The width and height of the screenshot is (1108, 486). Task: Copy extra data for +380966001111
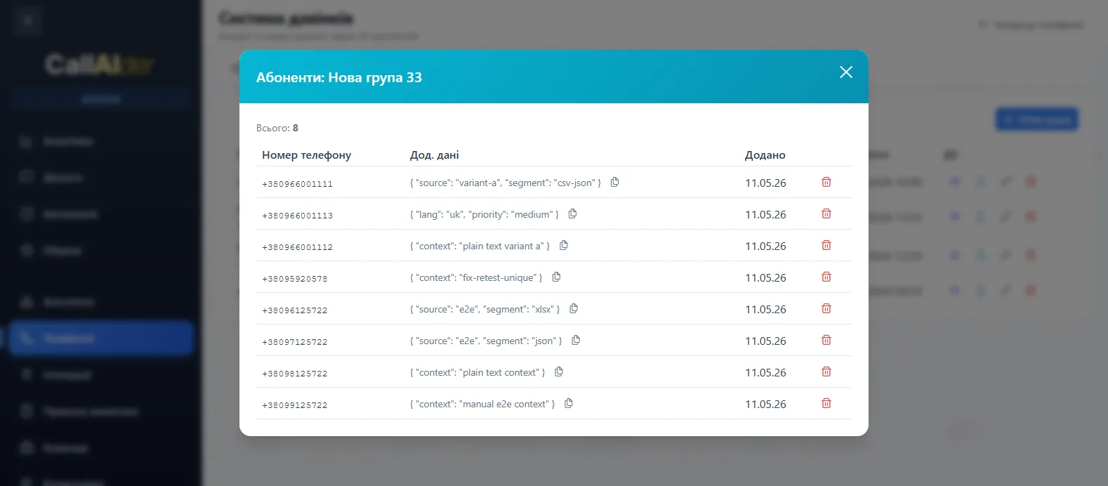[614, 182]
